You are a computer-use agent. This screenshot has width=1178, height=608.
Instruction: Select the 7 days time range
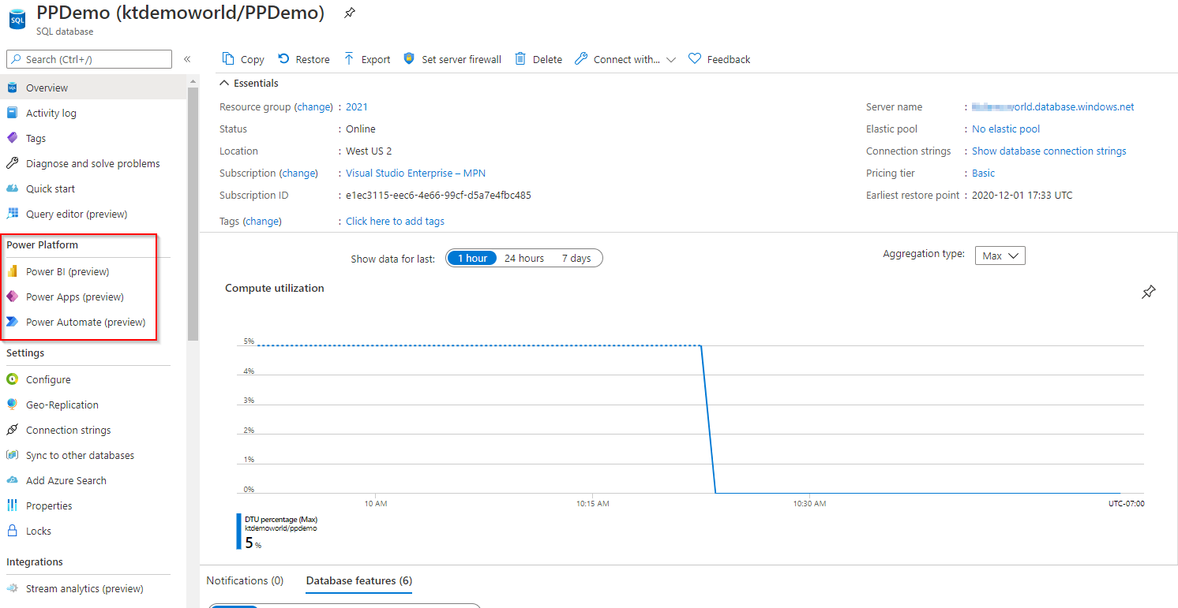[576, 258]
